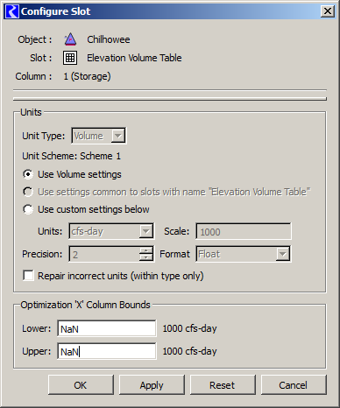
Task: Click the '1 (Storage)' column text
Action: [x=87, y=76]
